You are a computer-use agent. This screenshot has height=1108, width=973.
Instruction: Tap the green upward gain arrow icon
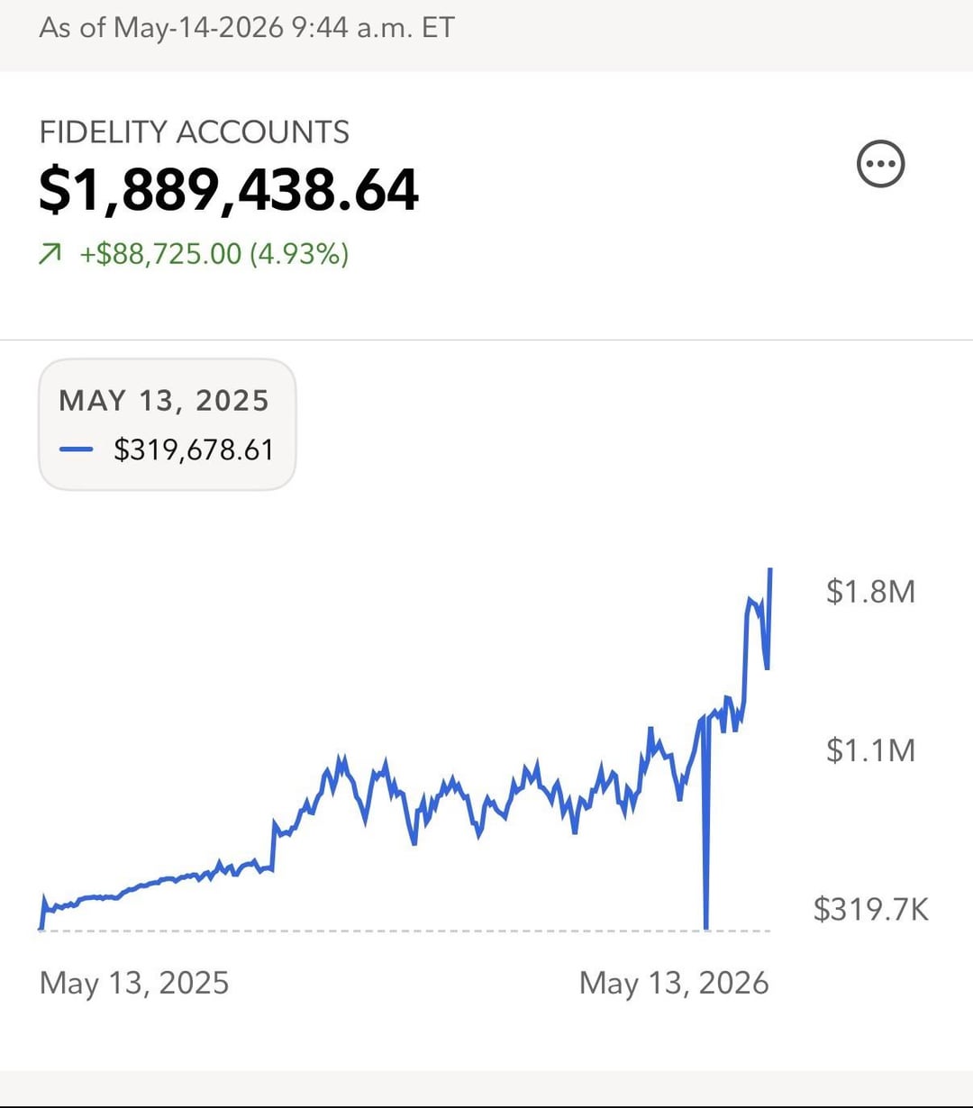point(50,255)
